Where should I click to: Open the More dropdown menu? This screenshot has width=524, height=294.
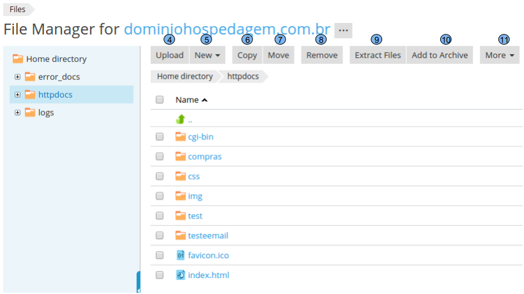[499, 55]
